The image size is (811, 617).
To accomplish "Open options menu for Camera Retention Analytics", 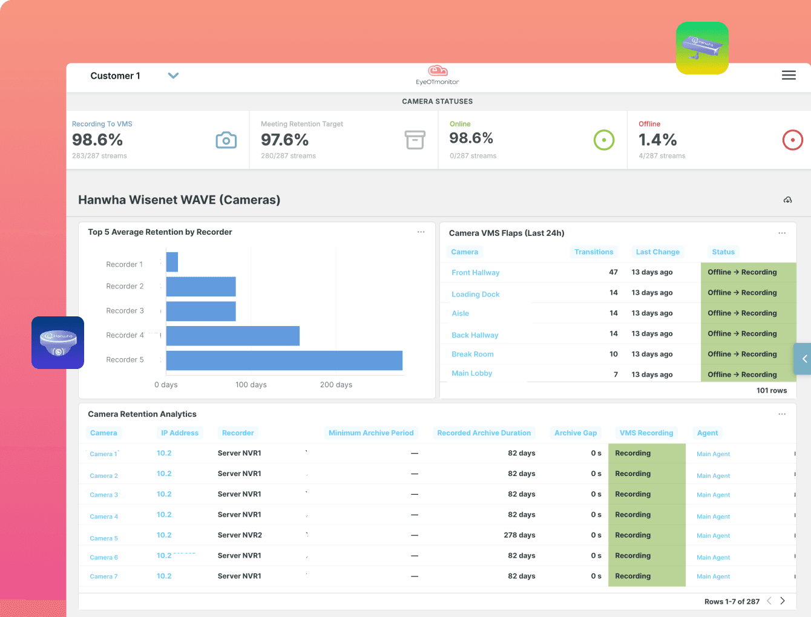I will tap(782, 414).
